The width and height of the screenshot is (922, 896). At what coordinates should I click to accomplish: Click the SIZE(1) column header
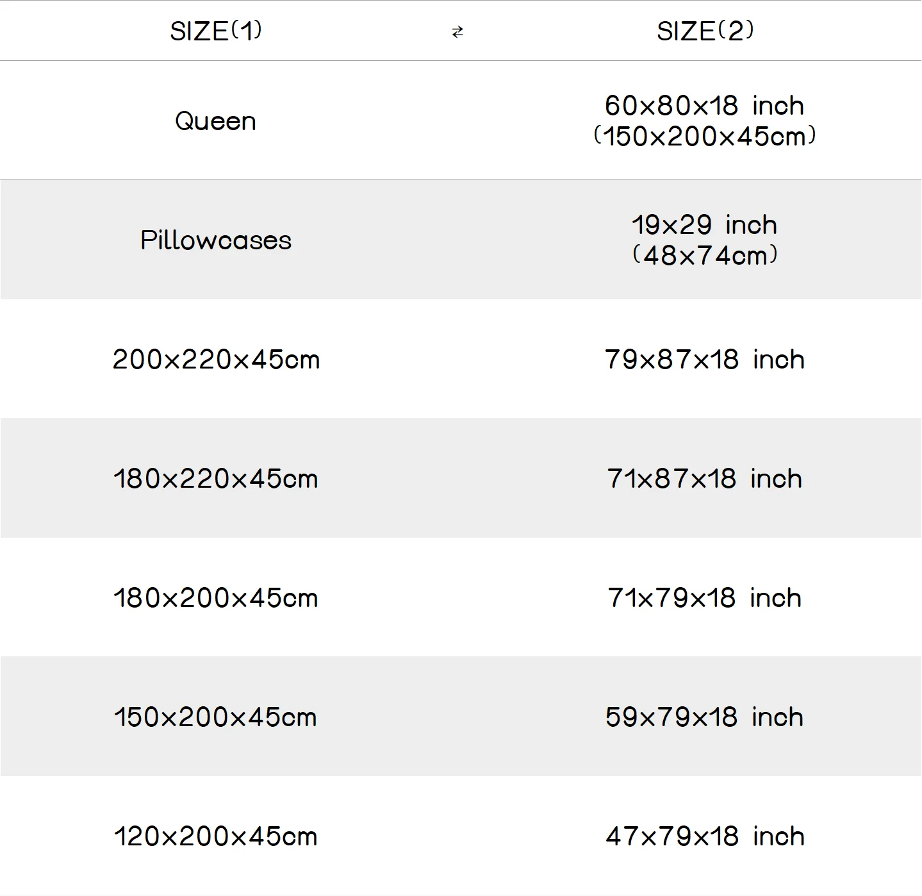coord(216,31)
